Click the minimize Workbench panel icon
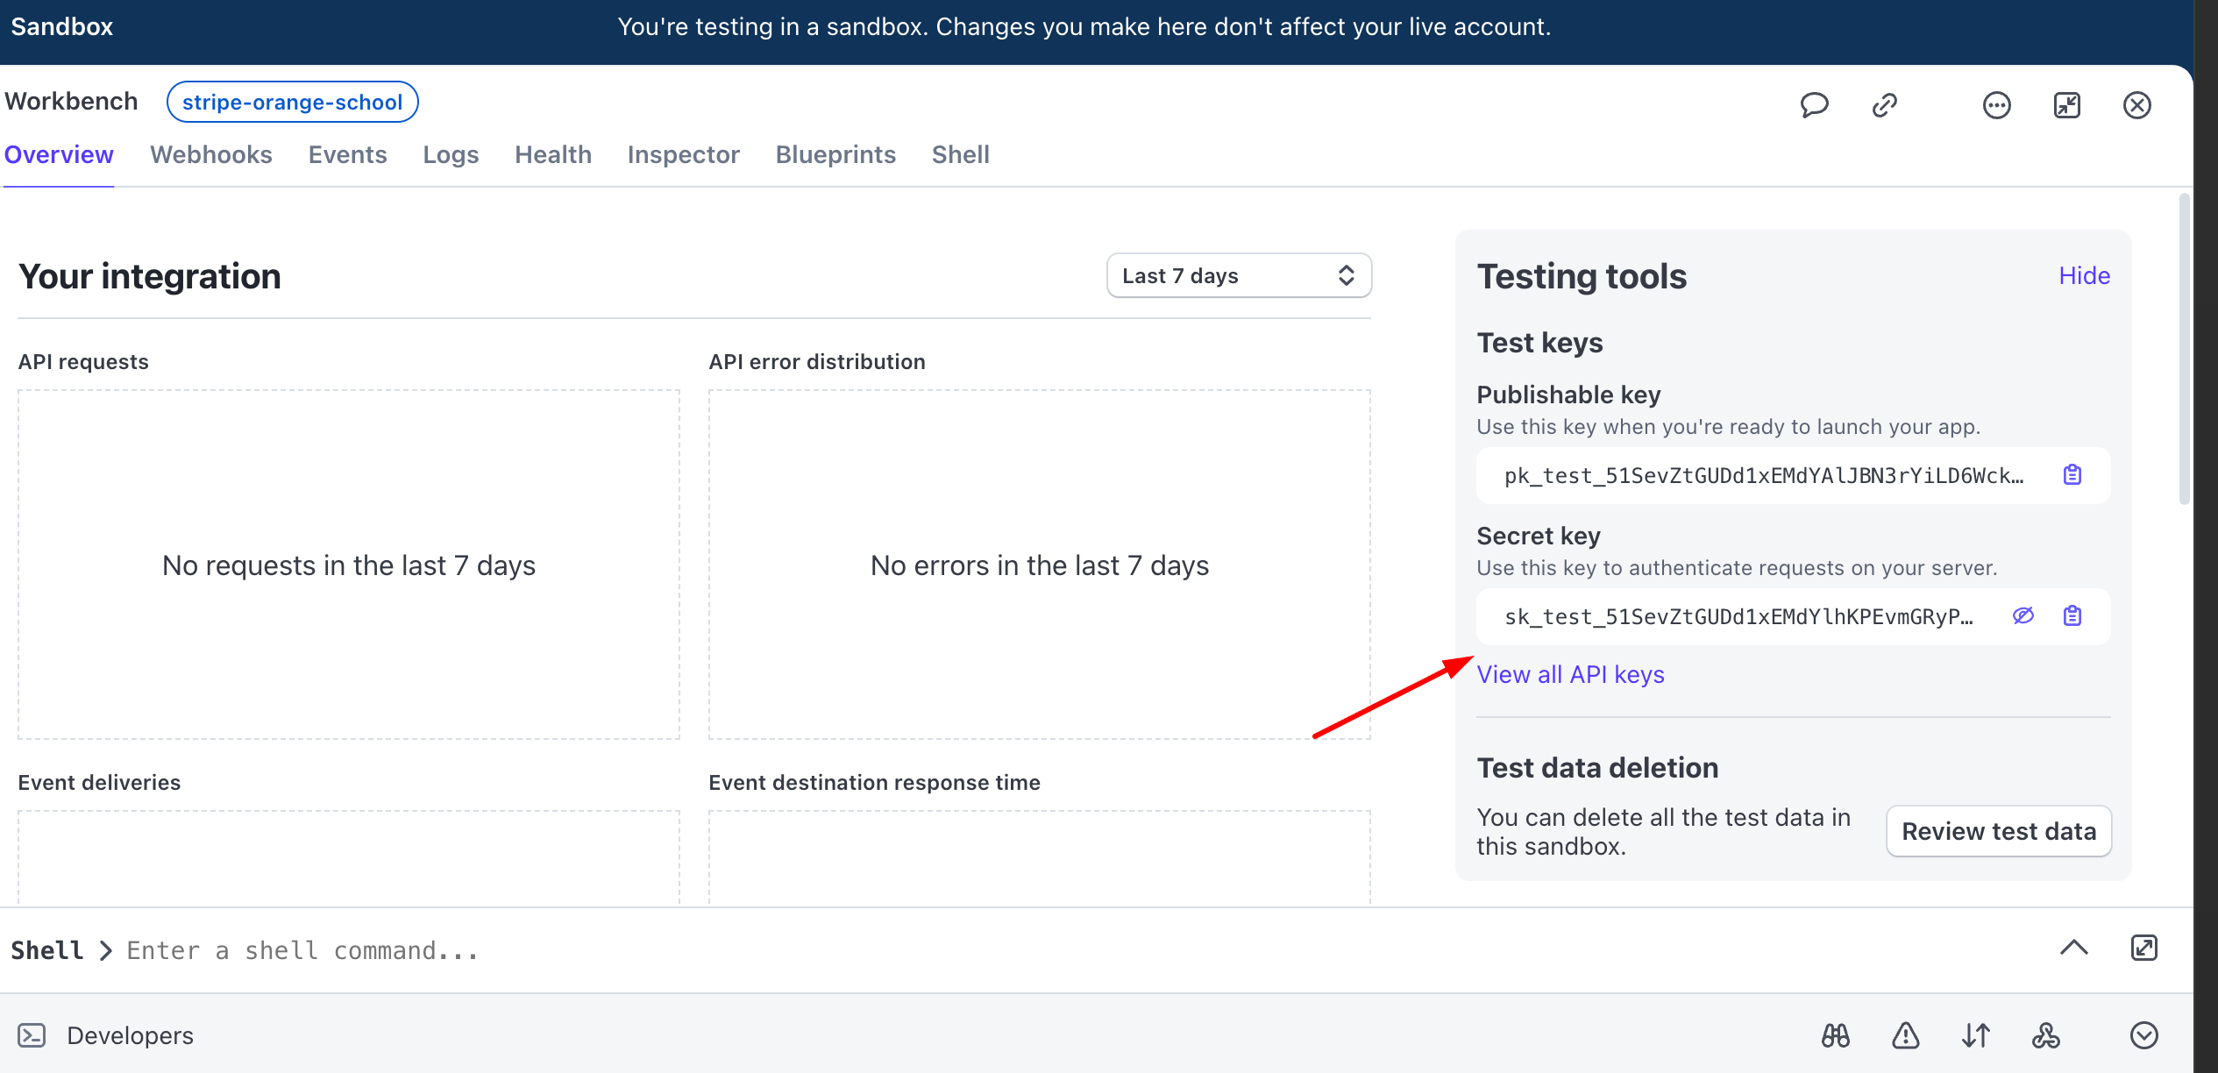The width and height of the screenshot is (2218, 1073). (2066, 105)
